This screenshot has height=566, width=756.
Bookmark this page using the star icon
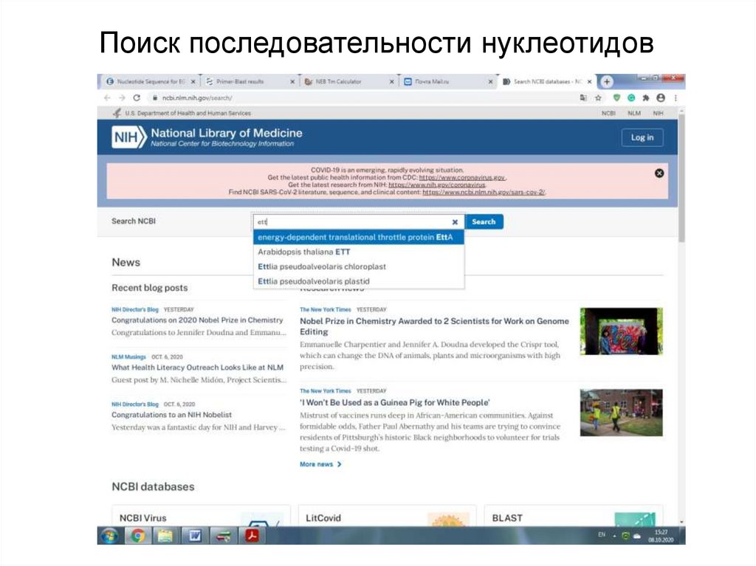tap(598, 97)
